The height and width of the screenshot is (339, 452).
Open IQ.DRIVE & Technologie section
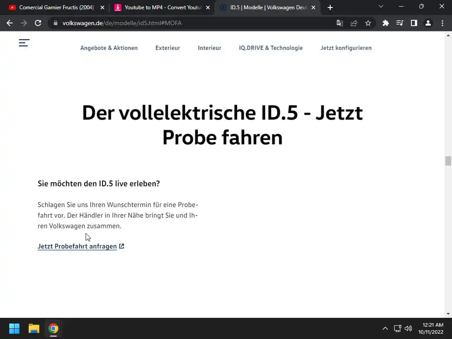[271, 48]
